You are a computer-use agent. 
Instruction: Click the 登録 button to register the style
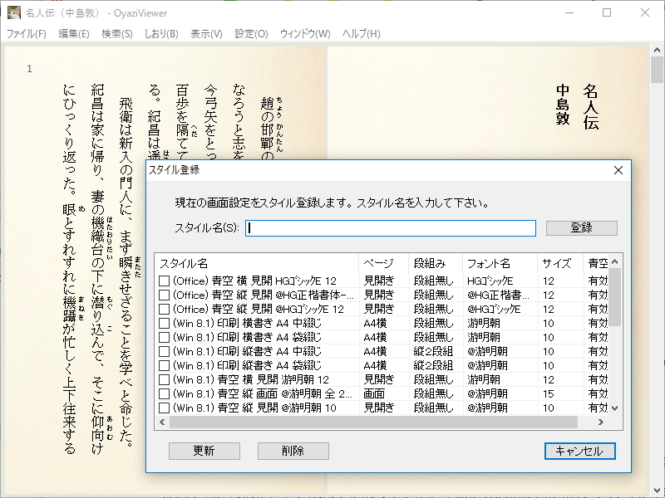(581, 227)
